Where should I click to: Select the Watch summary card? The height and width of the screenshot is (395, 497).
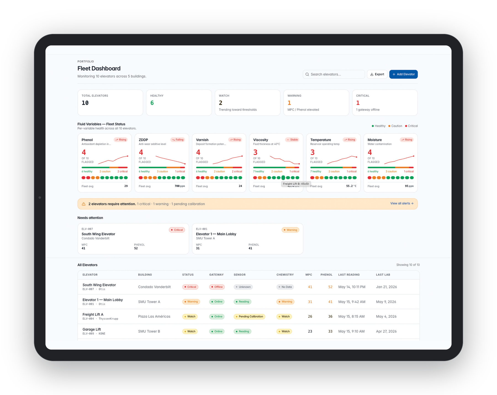pyautogui.click(x=247, y=103)
